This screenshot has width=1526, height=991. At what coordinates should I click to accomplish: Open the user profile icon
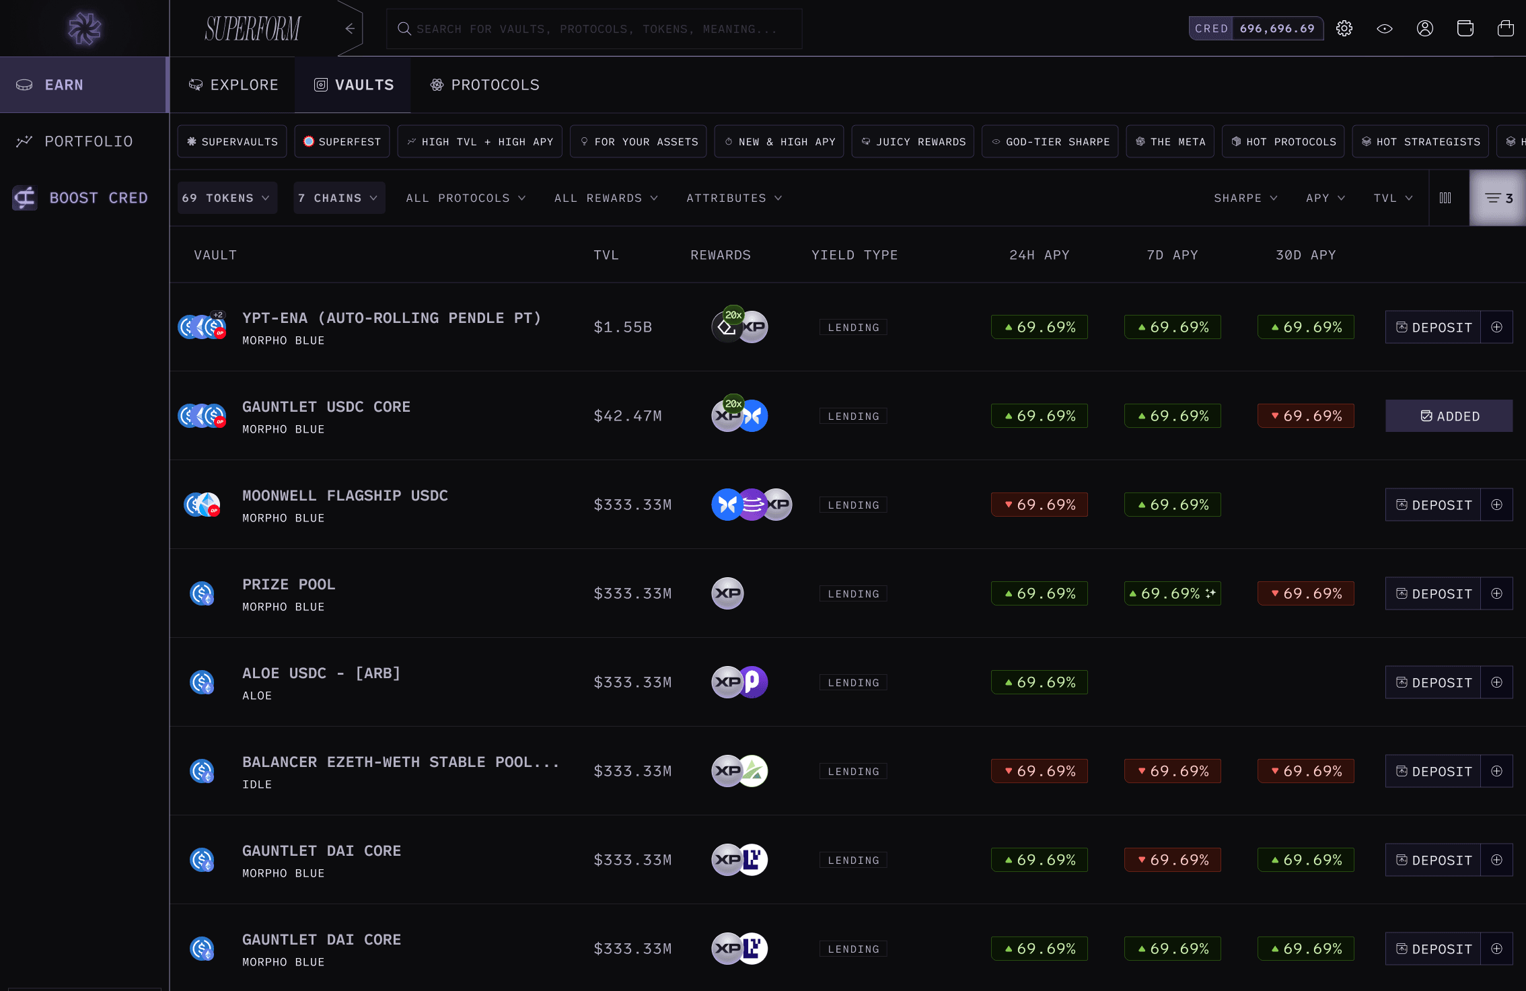(x=1425, y=28)
